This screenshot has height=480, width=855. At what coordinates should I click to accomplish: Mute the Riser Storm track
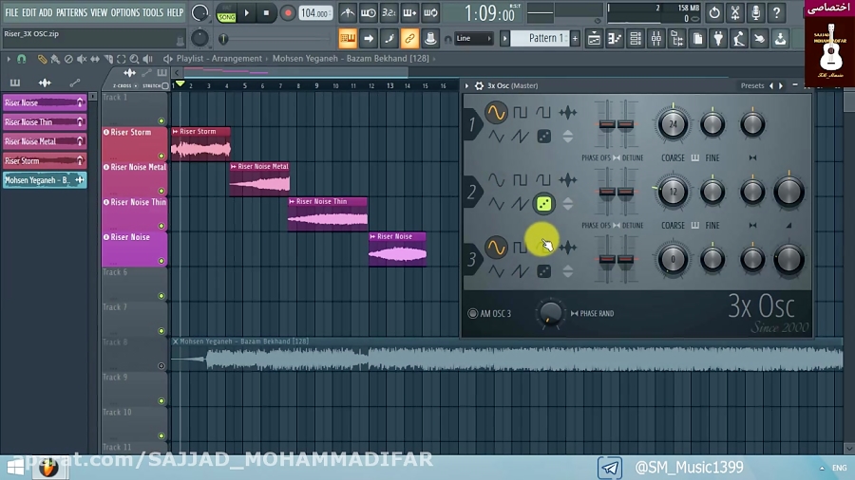pyautogui.click(x=161, y=156)
